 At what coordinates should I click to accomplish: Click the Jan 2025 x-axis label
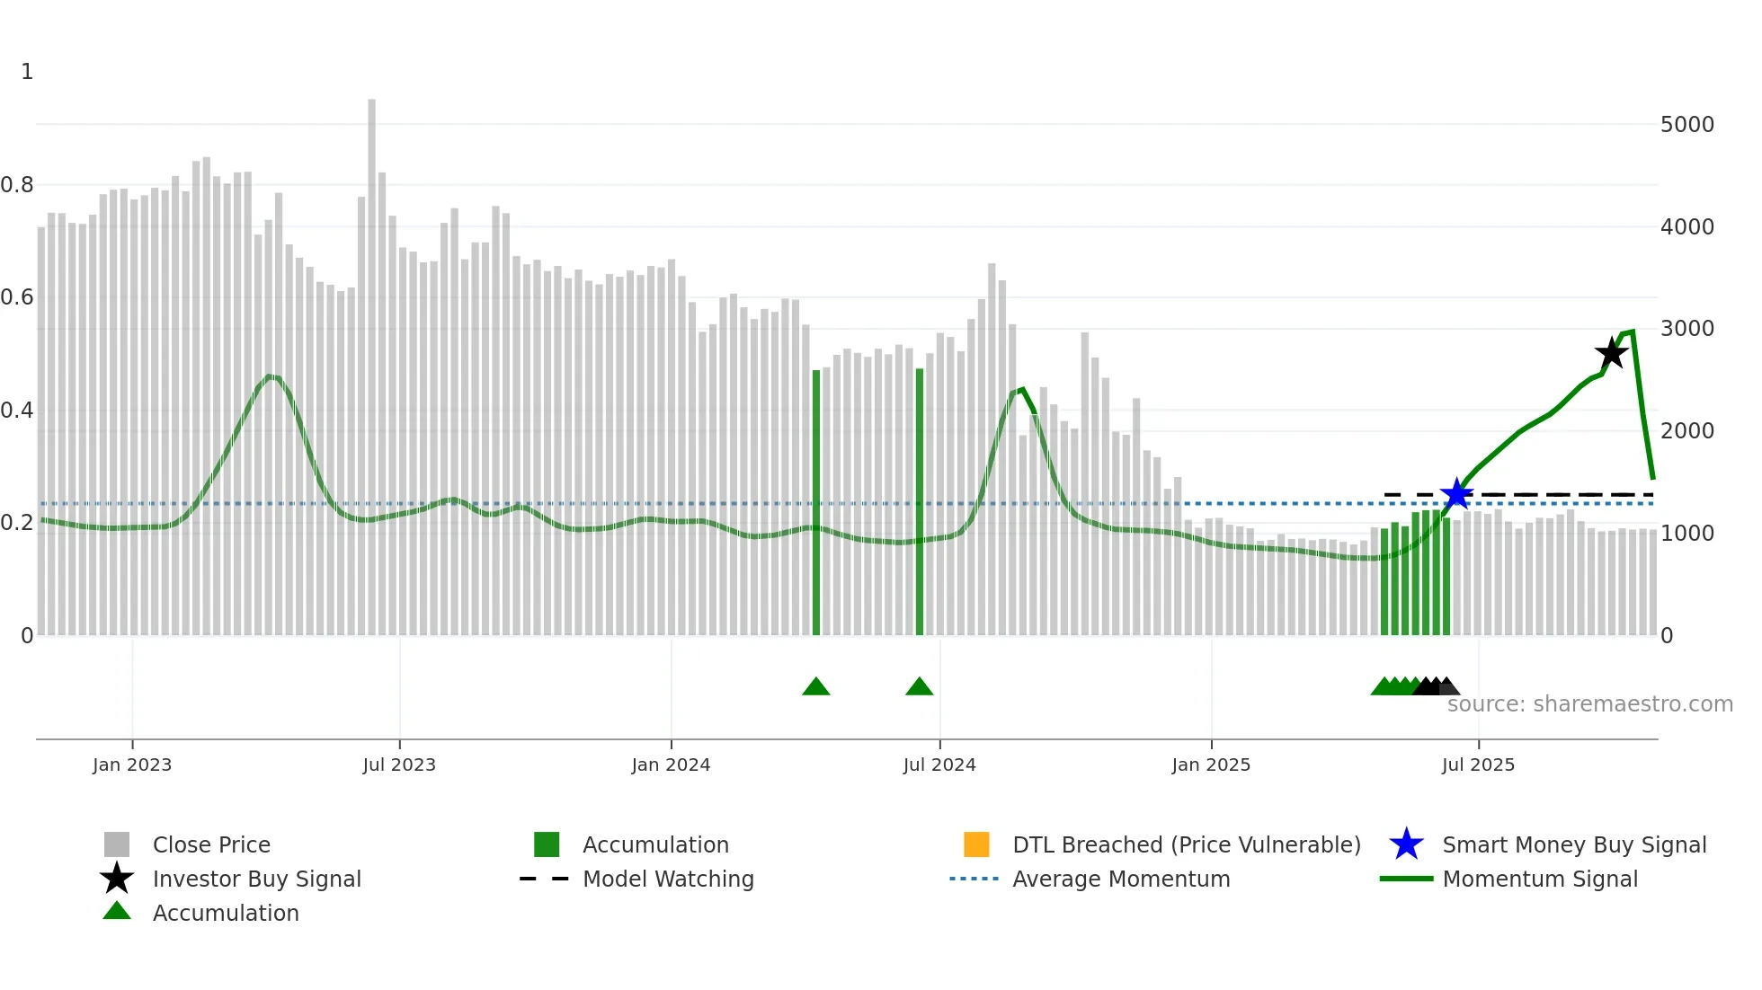pos(1211,765)
